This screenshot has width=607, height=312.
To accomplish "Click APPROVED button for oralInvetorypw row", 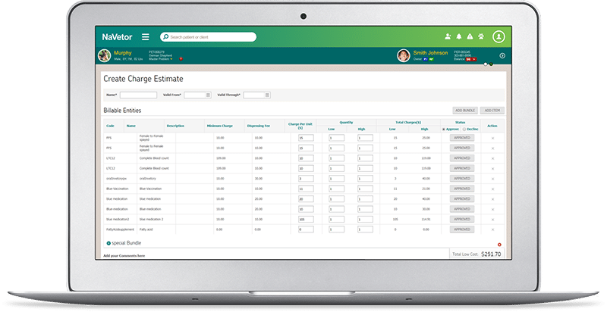I will (x=462, y=179).
